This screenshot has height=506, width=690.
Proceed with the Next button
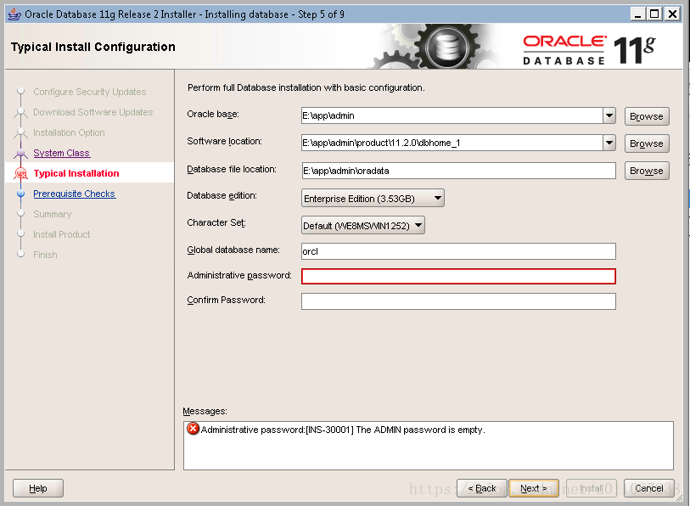tap(533, 488)
